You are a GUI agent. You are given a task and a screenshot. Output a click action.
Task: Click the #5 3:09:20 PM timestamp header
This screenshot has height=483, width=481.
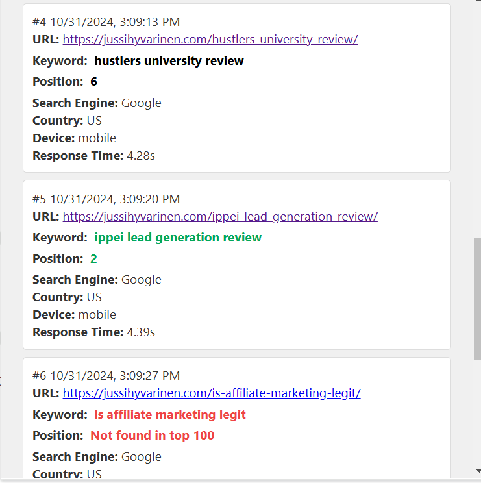coord(106,199)
